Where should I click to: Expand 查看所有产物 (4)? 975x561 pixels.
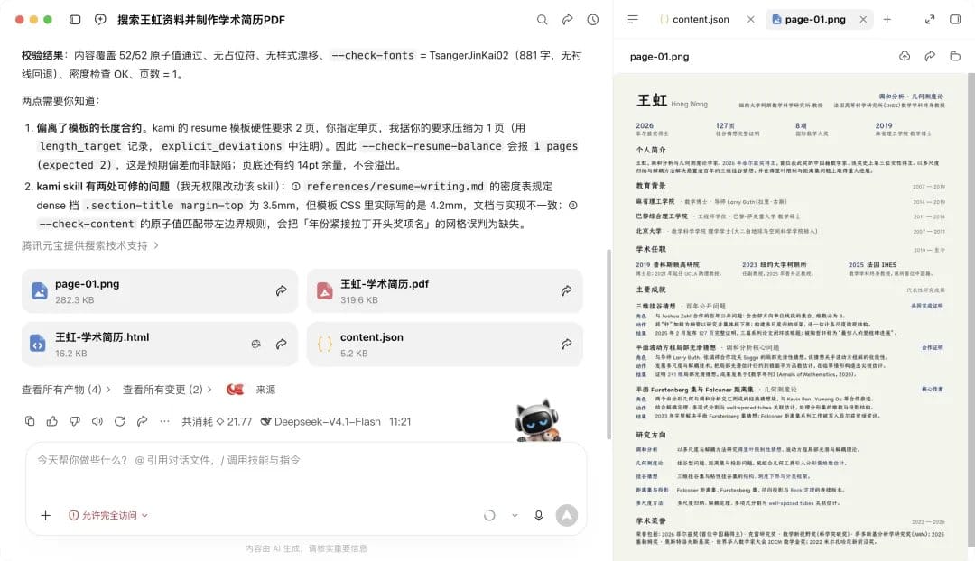(x=67, y=390)
